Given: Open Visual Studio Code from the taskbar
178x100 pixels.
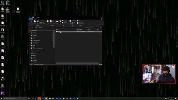Looking at the screenshot, I should tap(60, 99).
